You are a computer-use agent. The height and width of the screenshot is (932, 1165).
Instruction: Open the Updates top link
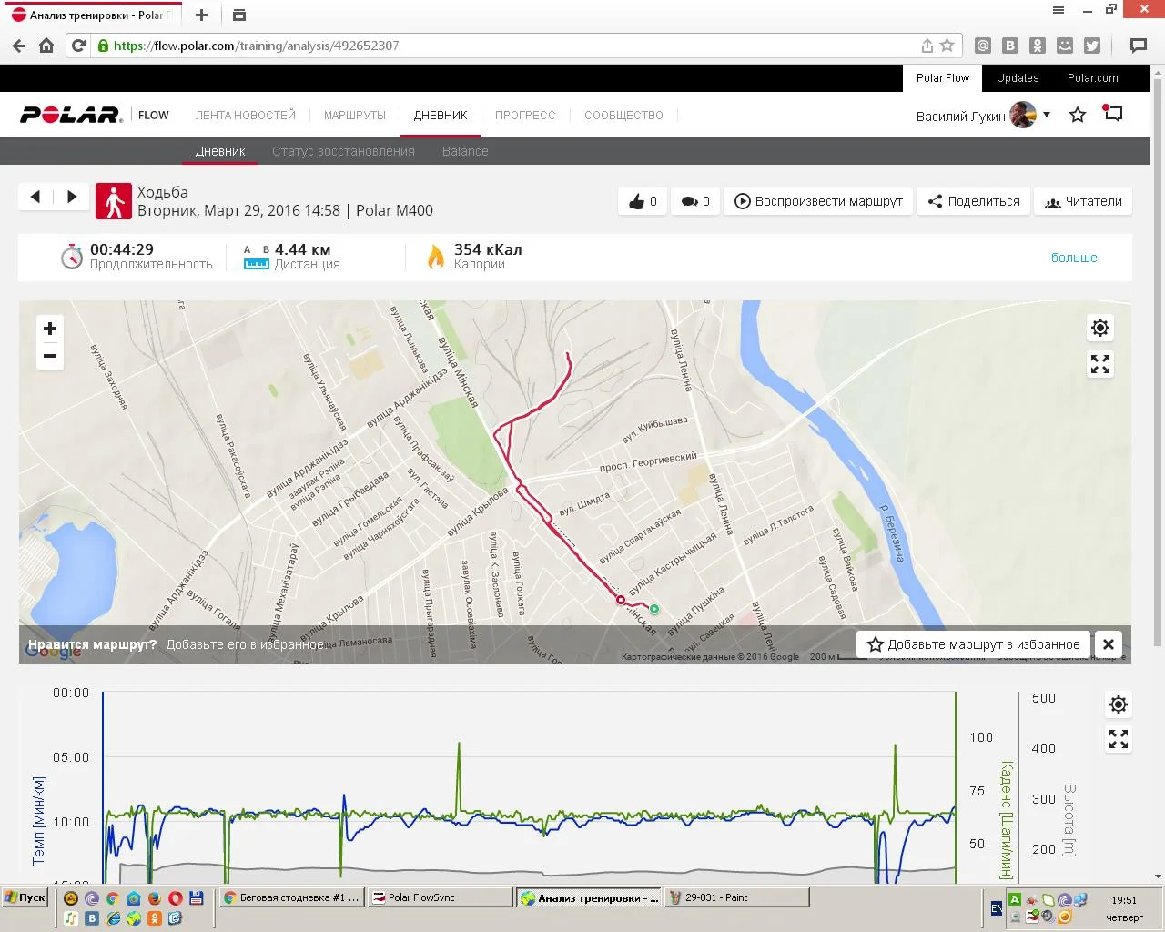click(1018, 78)
